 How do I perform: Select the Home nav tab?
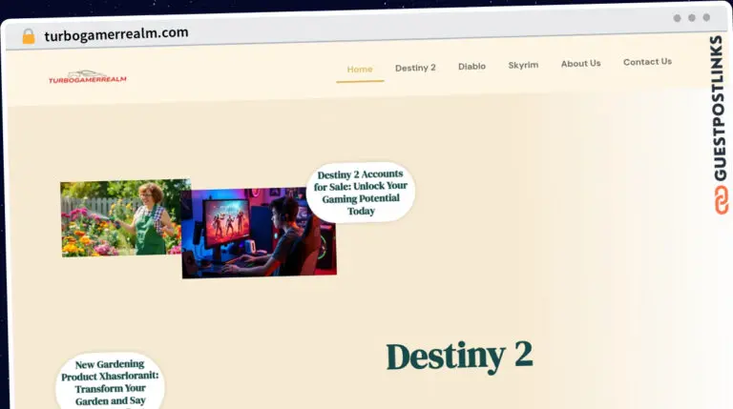click(x=360, y=69)
